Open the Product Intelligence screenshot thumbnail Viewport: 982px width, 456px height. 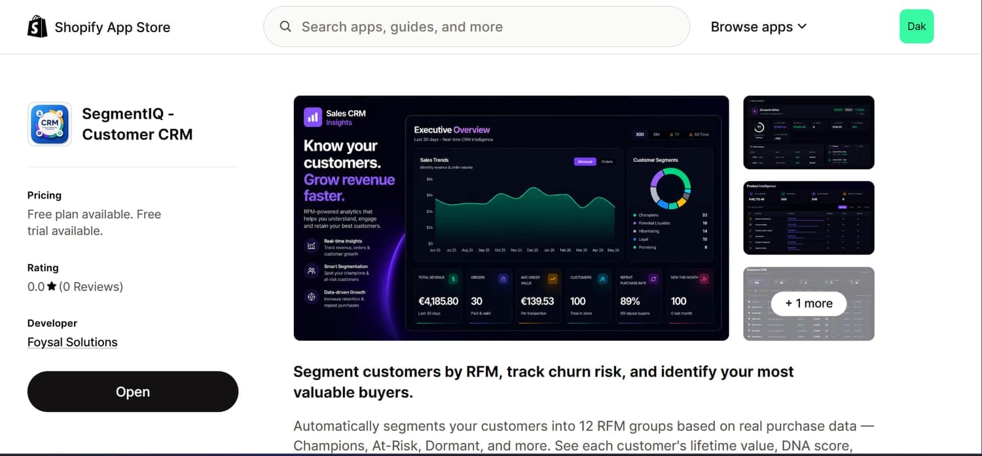tap(809, 218)
